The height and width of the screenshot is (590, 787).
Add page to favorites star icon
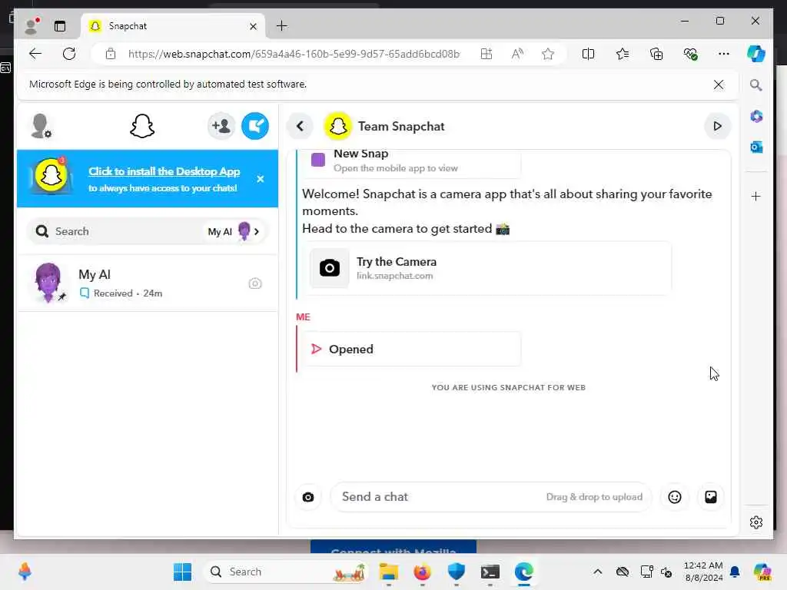tap(547, 54)
